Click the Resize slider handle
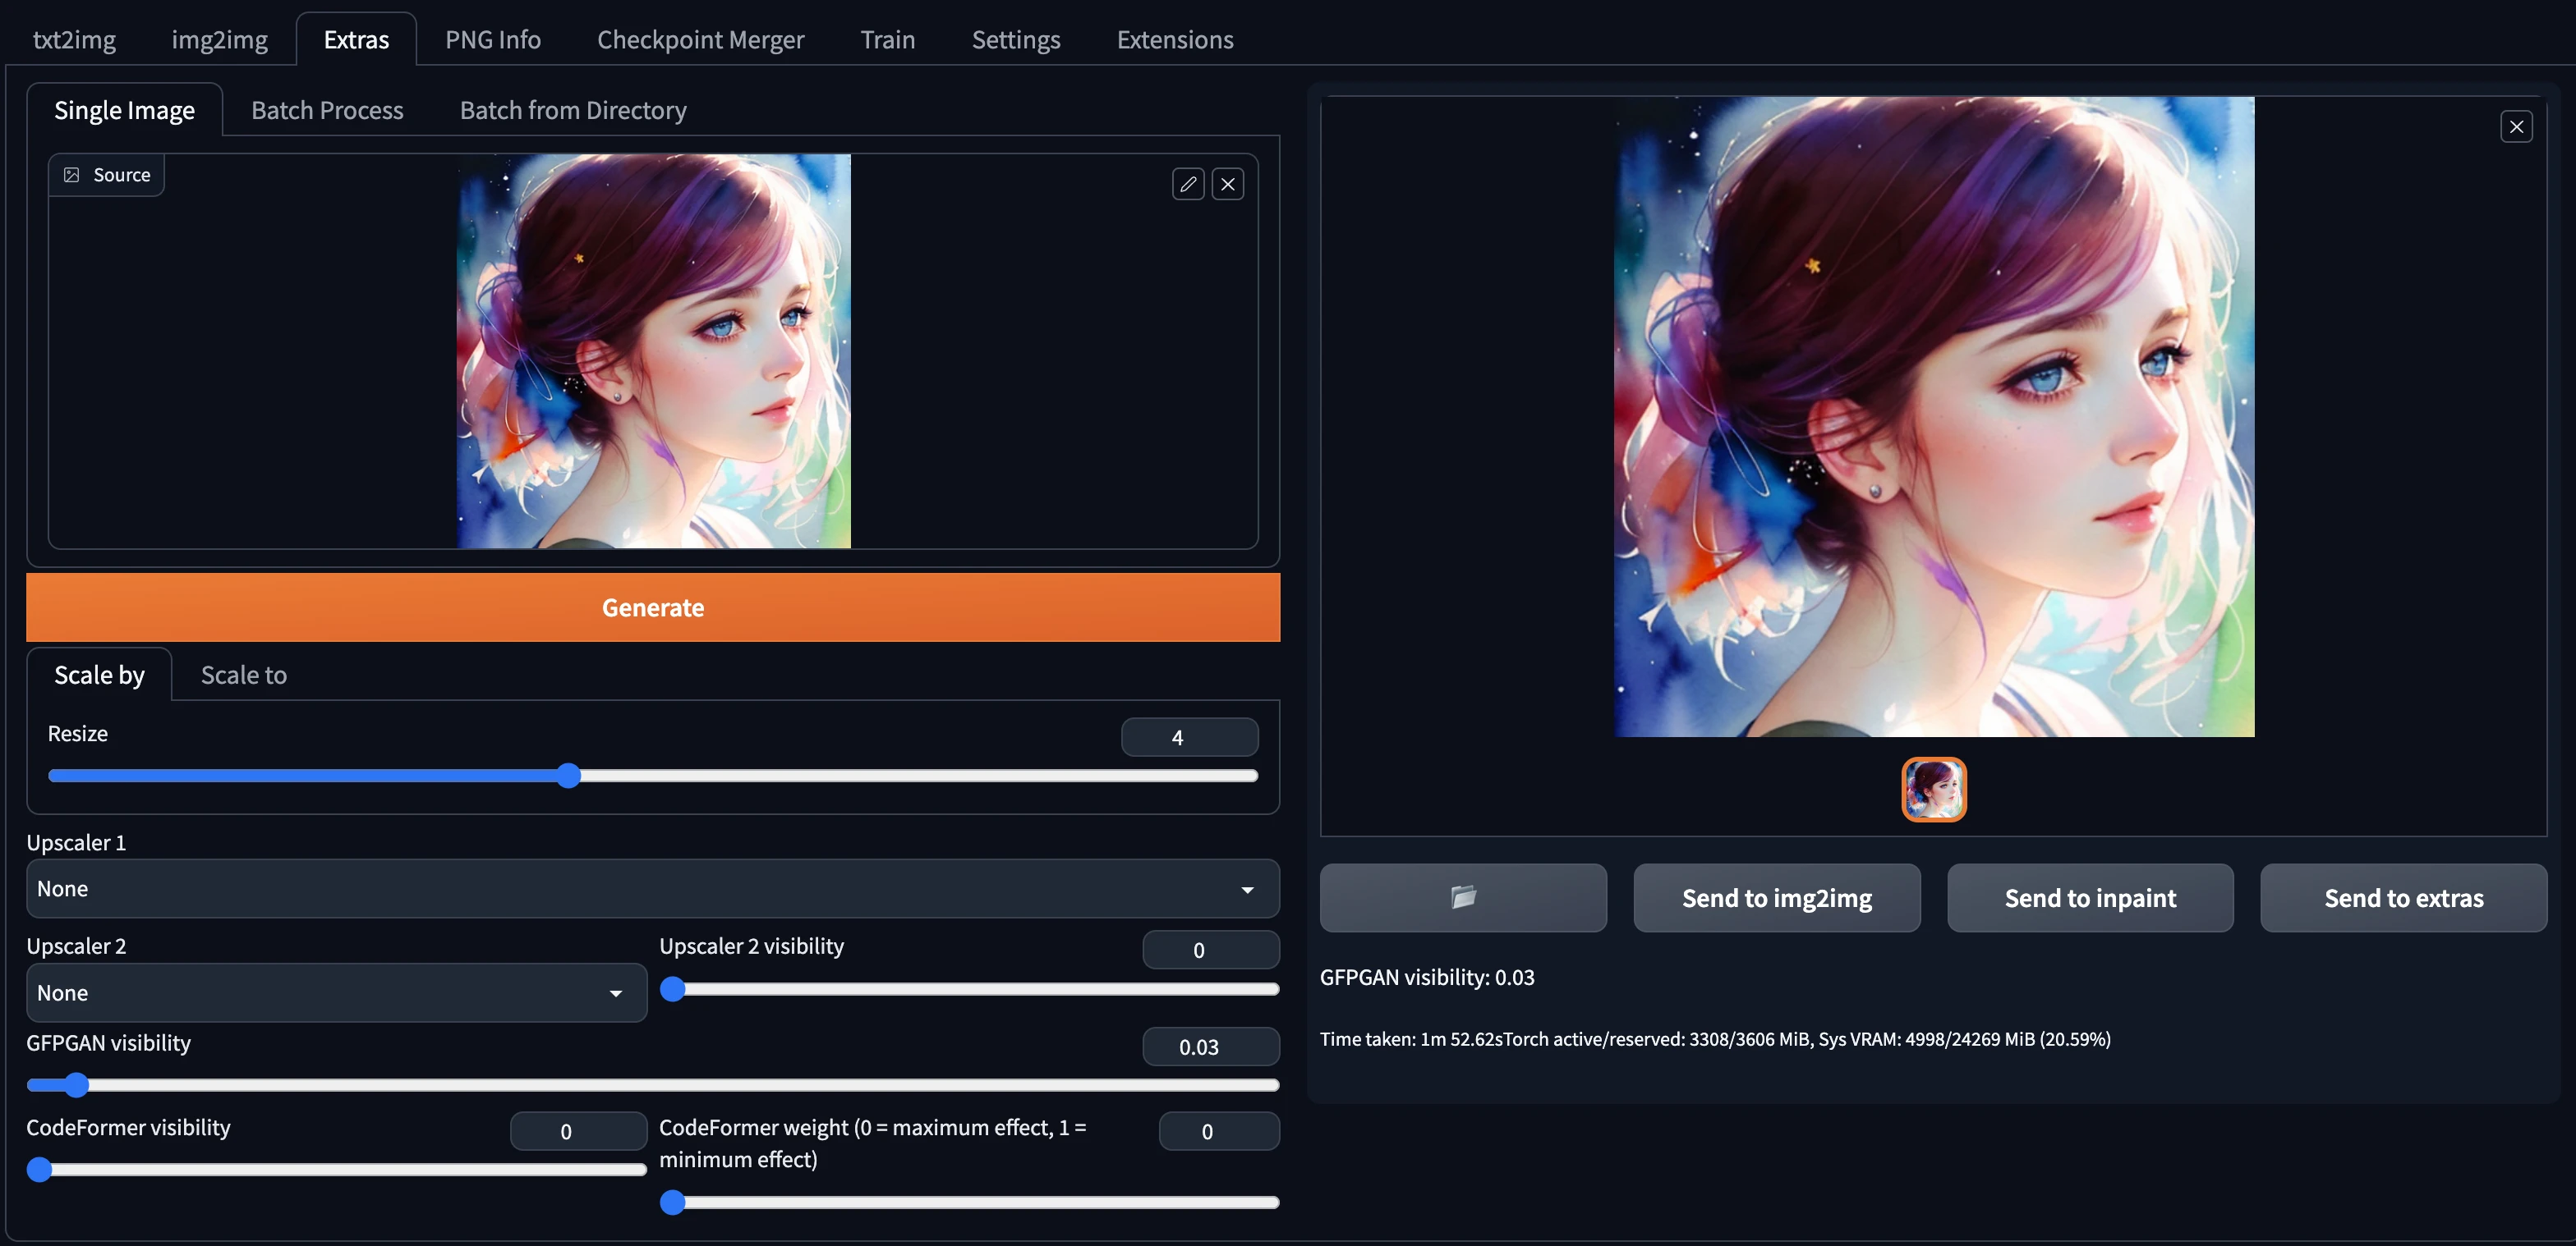 [569, 776]
